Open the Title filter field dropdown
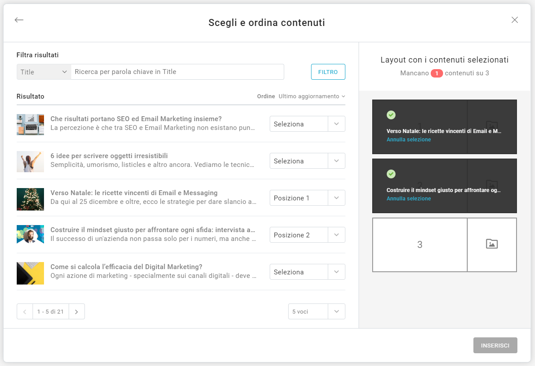Screen dimensions: 535x366 tap(44, 72)
